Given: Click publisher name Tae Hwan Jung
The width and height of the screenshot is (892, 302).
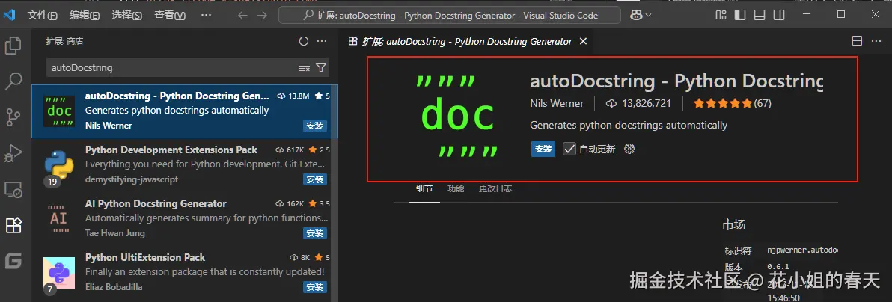Looking at the screenshot, I should (115, 232).
